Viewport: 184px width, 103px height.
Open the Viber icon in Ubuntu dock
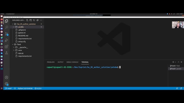click(x=2, y=50)
